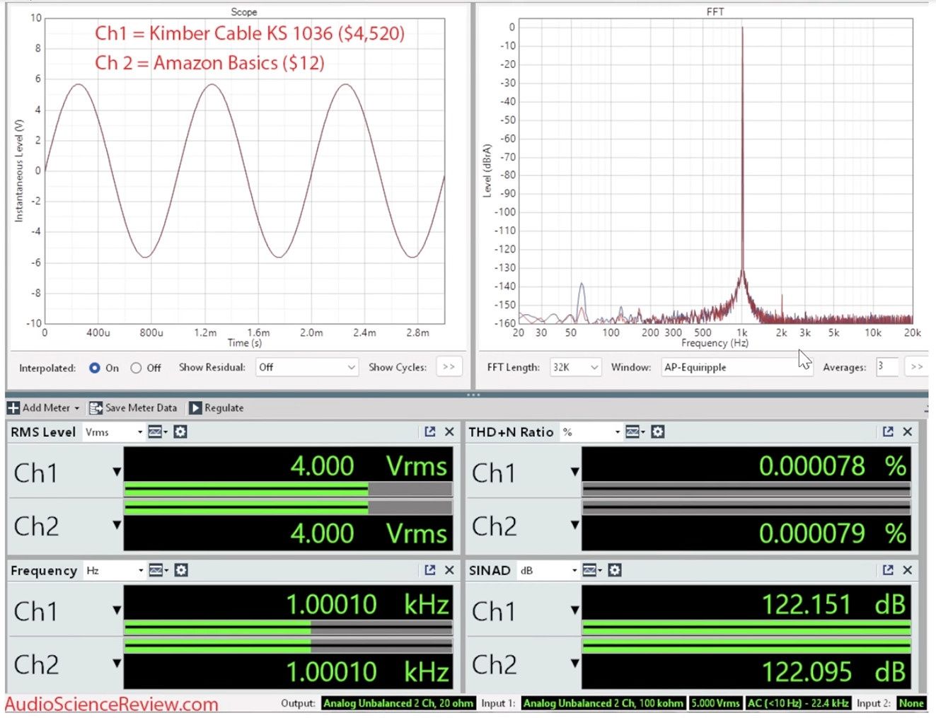Expand SINAD Ch1 arrow
The height and width of the screenshot is (718, 936).
(x=574, y=610)
